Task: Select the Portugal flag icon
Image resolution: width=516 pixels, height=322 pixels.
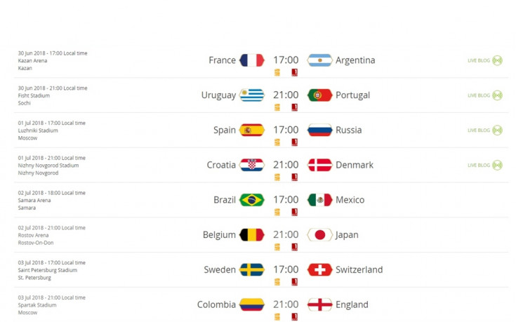Action: pos(319,95)
